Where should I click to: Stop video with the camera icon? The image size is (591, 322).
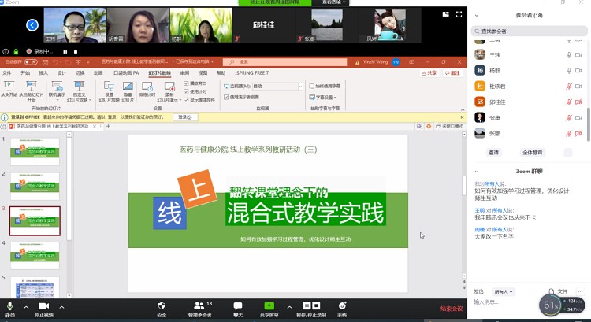(43, 305)
